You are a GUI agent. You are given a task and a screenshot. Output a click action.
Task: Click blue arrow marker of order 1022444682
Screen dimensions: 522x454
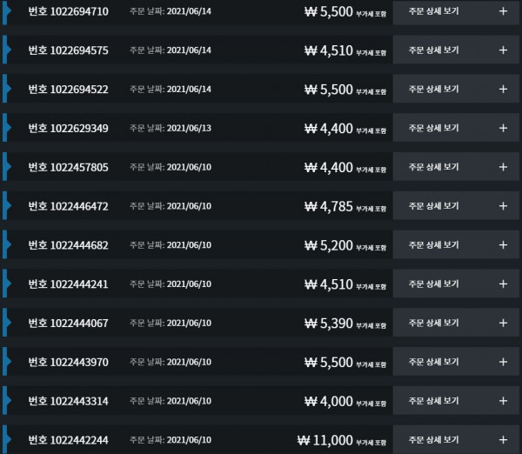pos(7,244)
